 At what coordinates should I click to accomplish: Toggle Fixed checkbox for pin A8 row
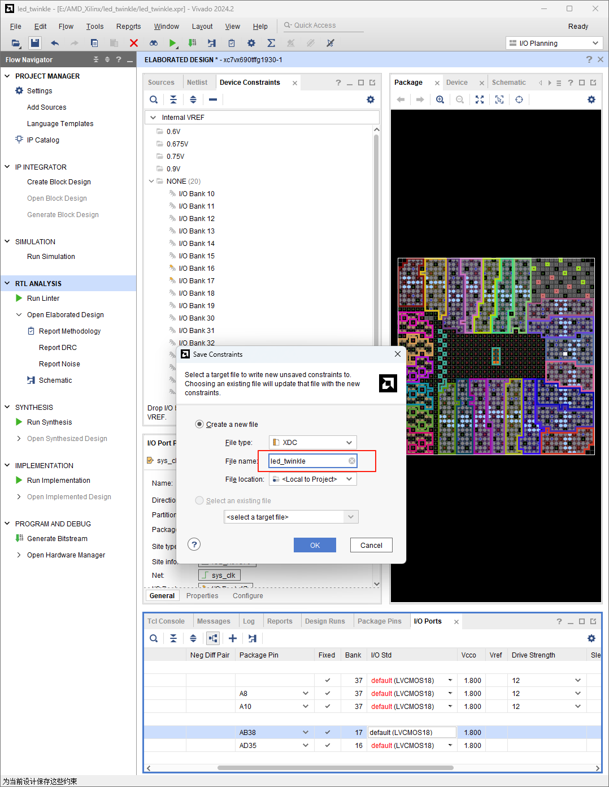tap(328, 693)
